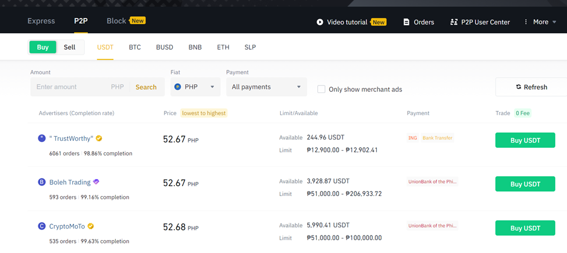Select the BTC coin tab
The height and width of the screenshot is (253, 567).
pyautogui.click(x=135, y=47)
